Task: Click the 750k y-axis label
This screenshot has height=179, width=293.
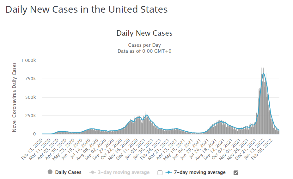Action: click(33, 79)
